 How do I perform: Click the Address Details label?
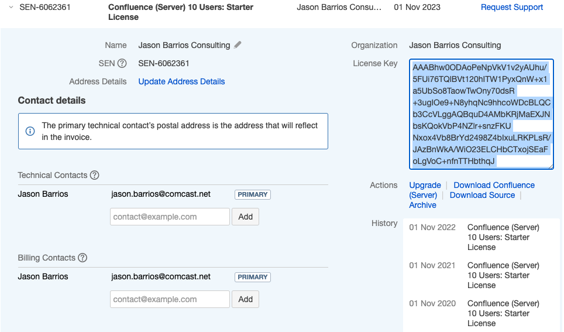click(98, 82)
